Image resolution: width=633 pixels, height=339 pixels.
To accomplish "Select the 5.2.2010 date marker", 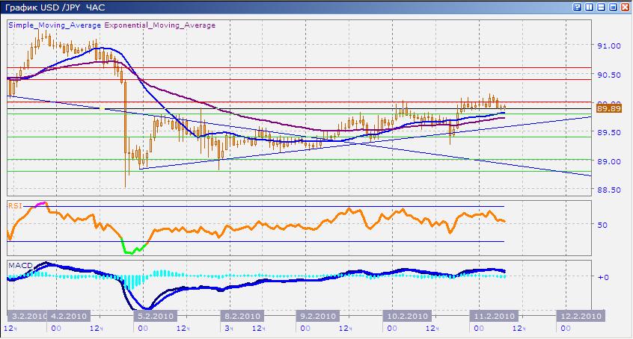I will click(x=156, y=316).
